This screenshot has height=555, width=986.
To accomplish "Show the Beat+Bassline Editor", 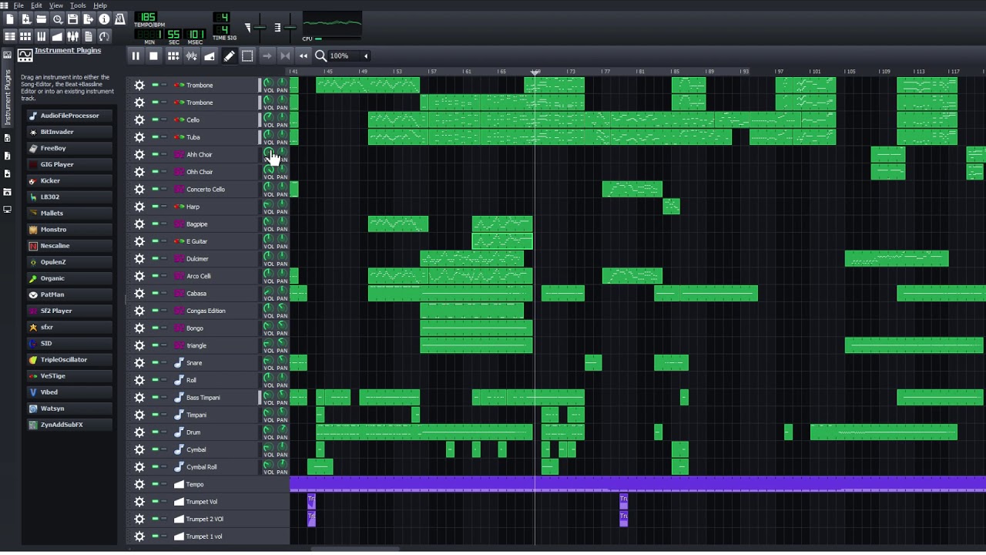I will (x=25, y=36).
